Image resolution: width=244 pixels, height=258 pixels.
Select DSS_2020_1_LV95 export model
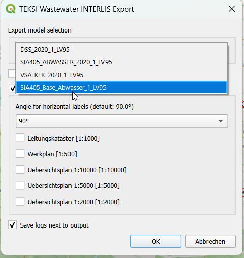tap(121, 50)
